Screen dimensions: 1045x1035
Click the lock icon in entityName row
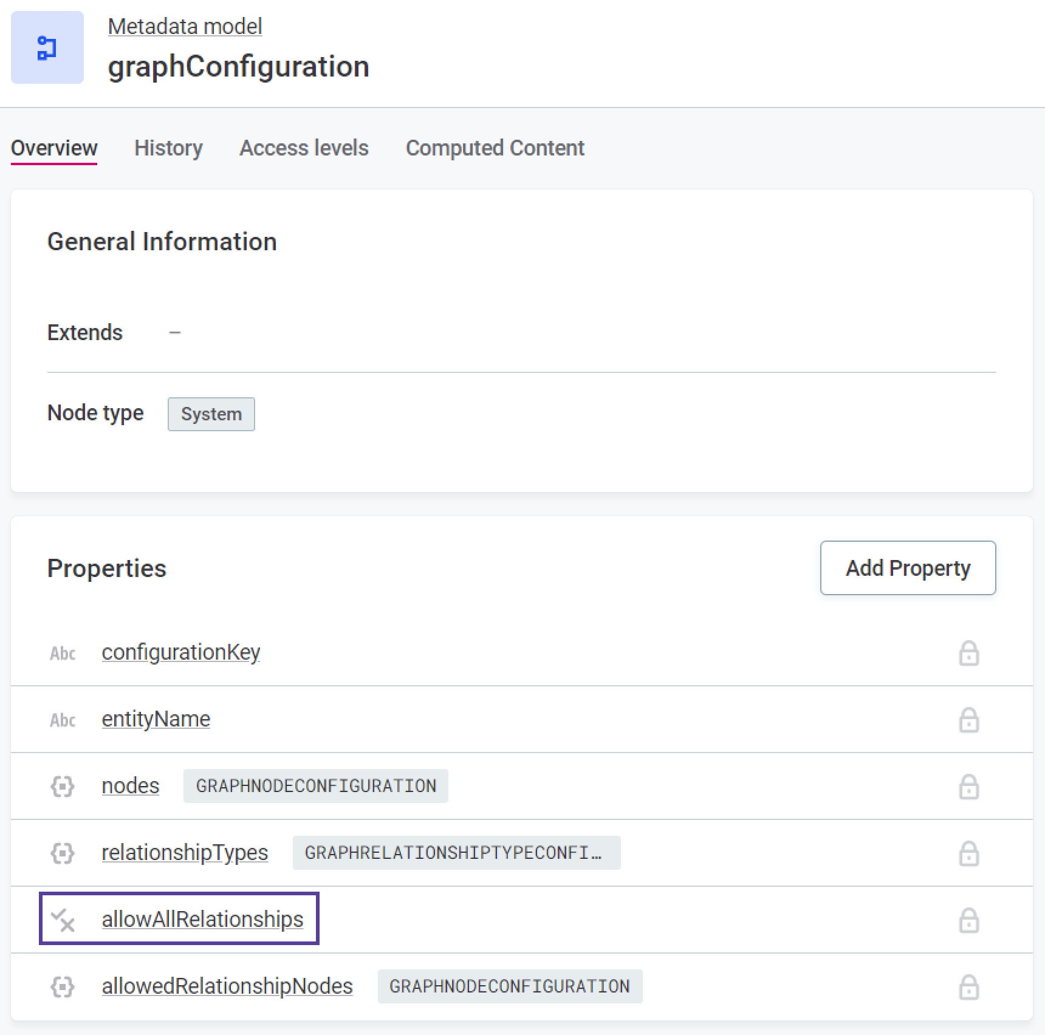coord(968,720)
